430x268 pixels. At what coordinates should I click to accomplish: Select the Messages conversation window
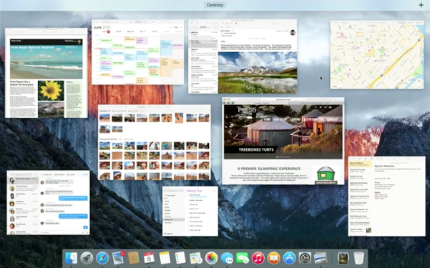pyautogui.click(x=48, y=202)
